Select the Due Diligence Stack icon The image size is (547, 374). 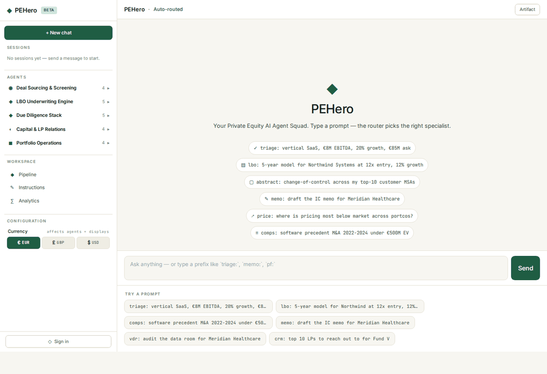coord(10,115)
